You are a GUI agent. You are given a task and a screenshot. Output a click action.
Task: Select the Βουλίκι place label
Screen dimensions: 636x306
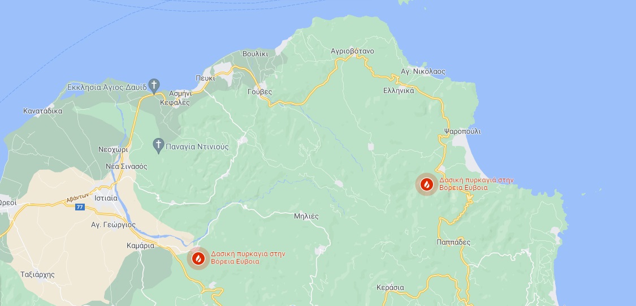255,54
